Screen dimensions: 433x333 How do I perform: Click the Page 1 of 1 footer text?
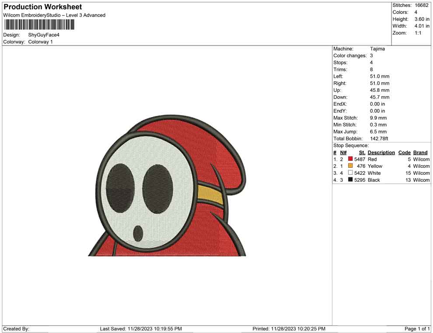(x=417, y=329)
